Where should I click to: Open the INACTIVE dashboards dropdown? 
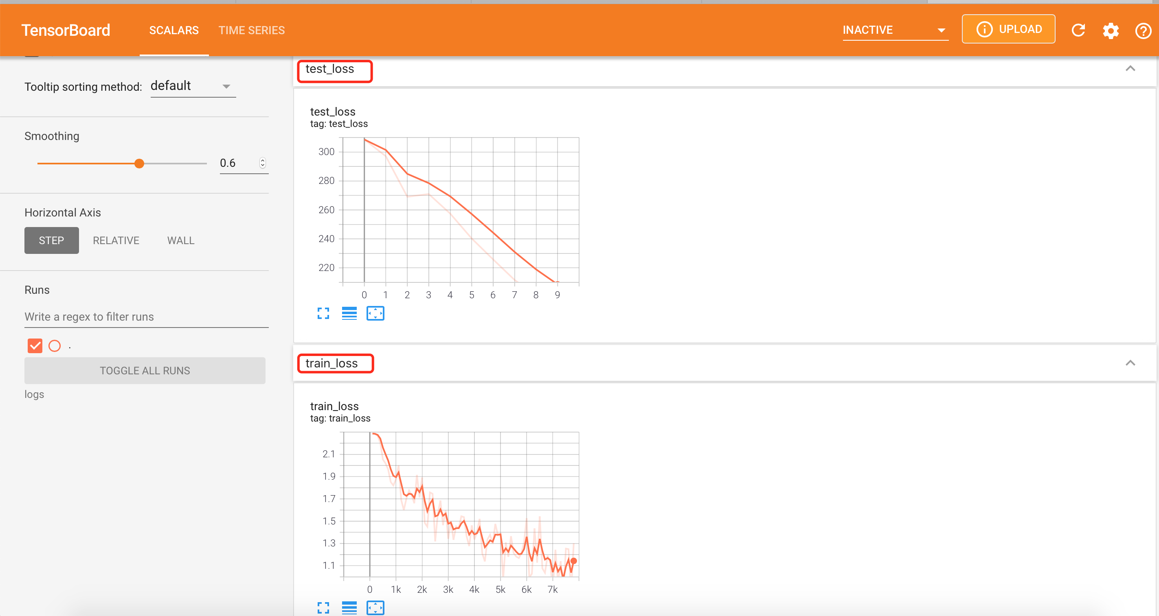tap(895, 30)
